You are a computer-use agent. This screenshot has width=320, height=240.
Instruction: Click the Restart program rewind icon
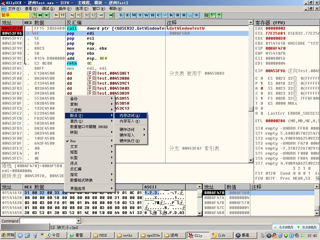[x=40, y=15]
